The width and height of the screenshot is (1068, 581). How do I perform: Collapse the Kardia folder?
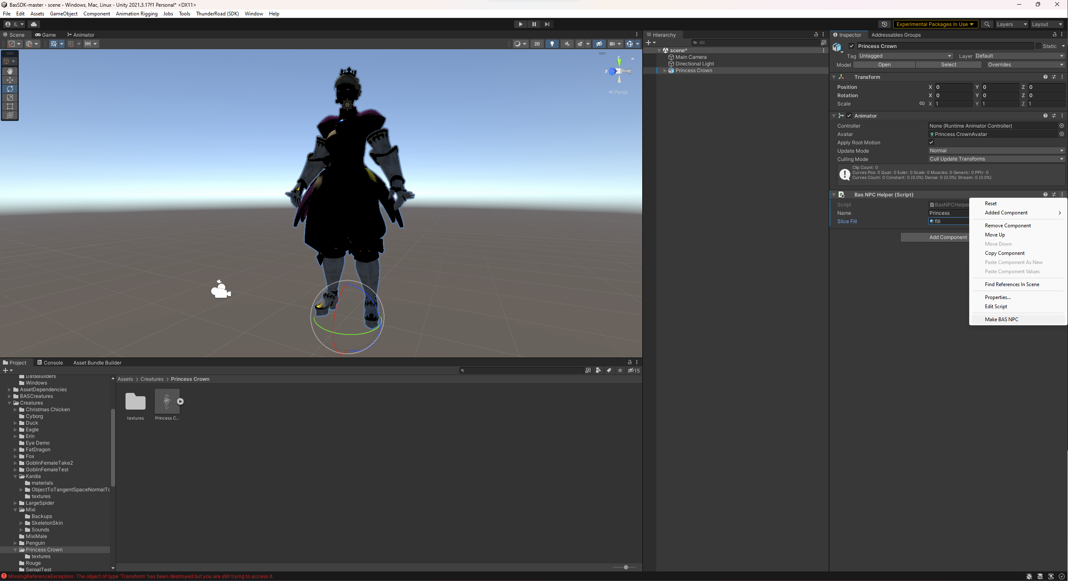[x=15, y=476]
